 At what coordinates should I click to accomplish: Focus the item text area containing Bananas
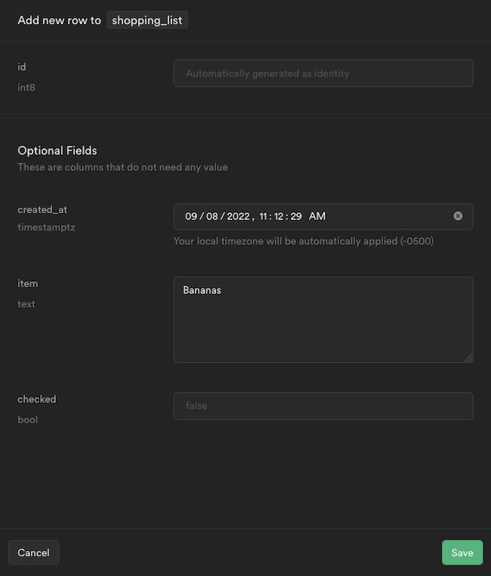tap(323, 320)
